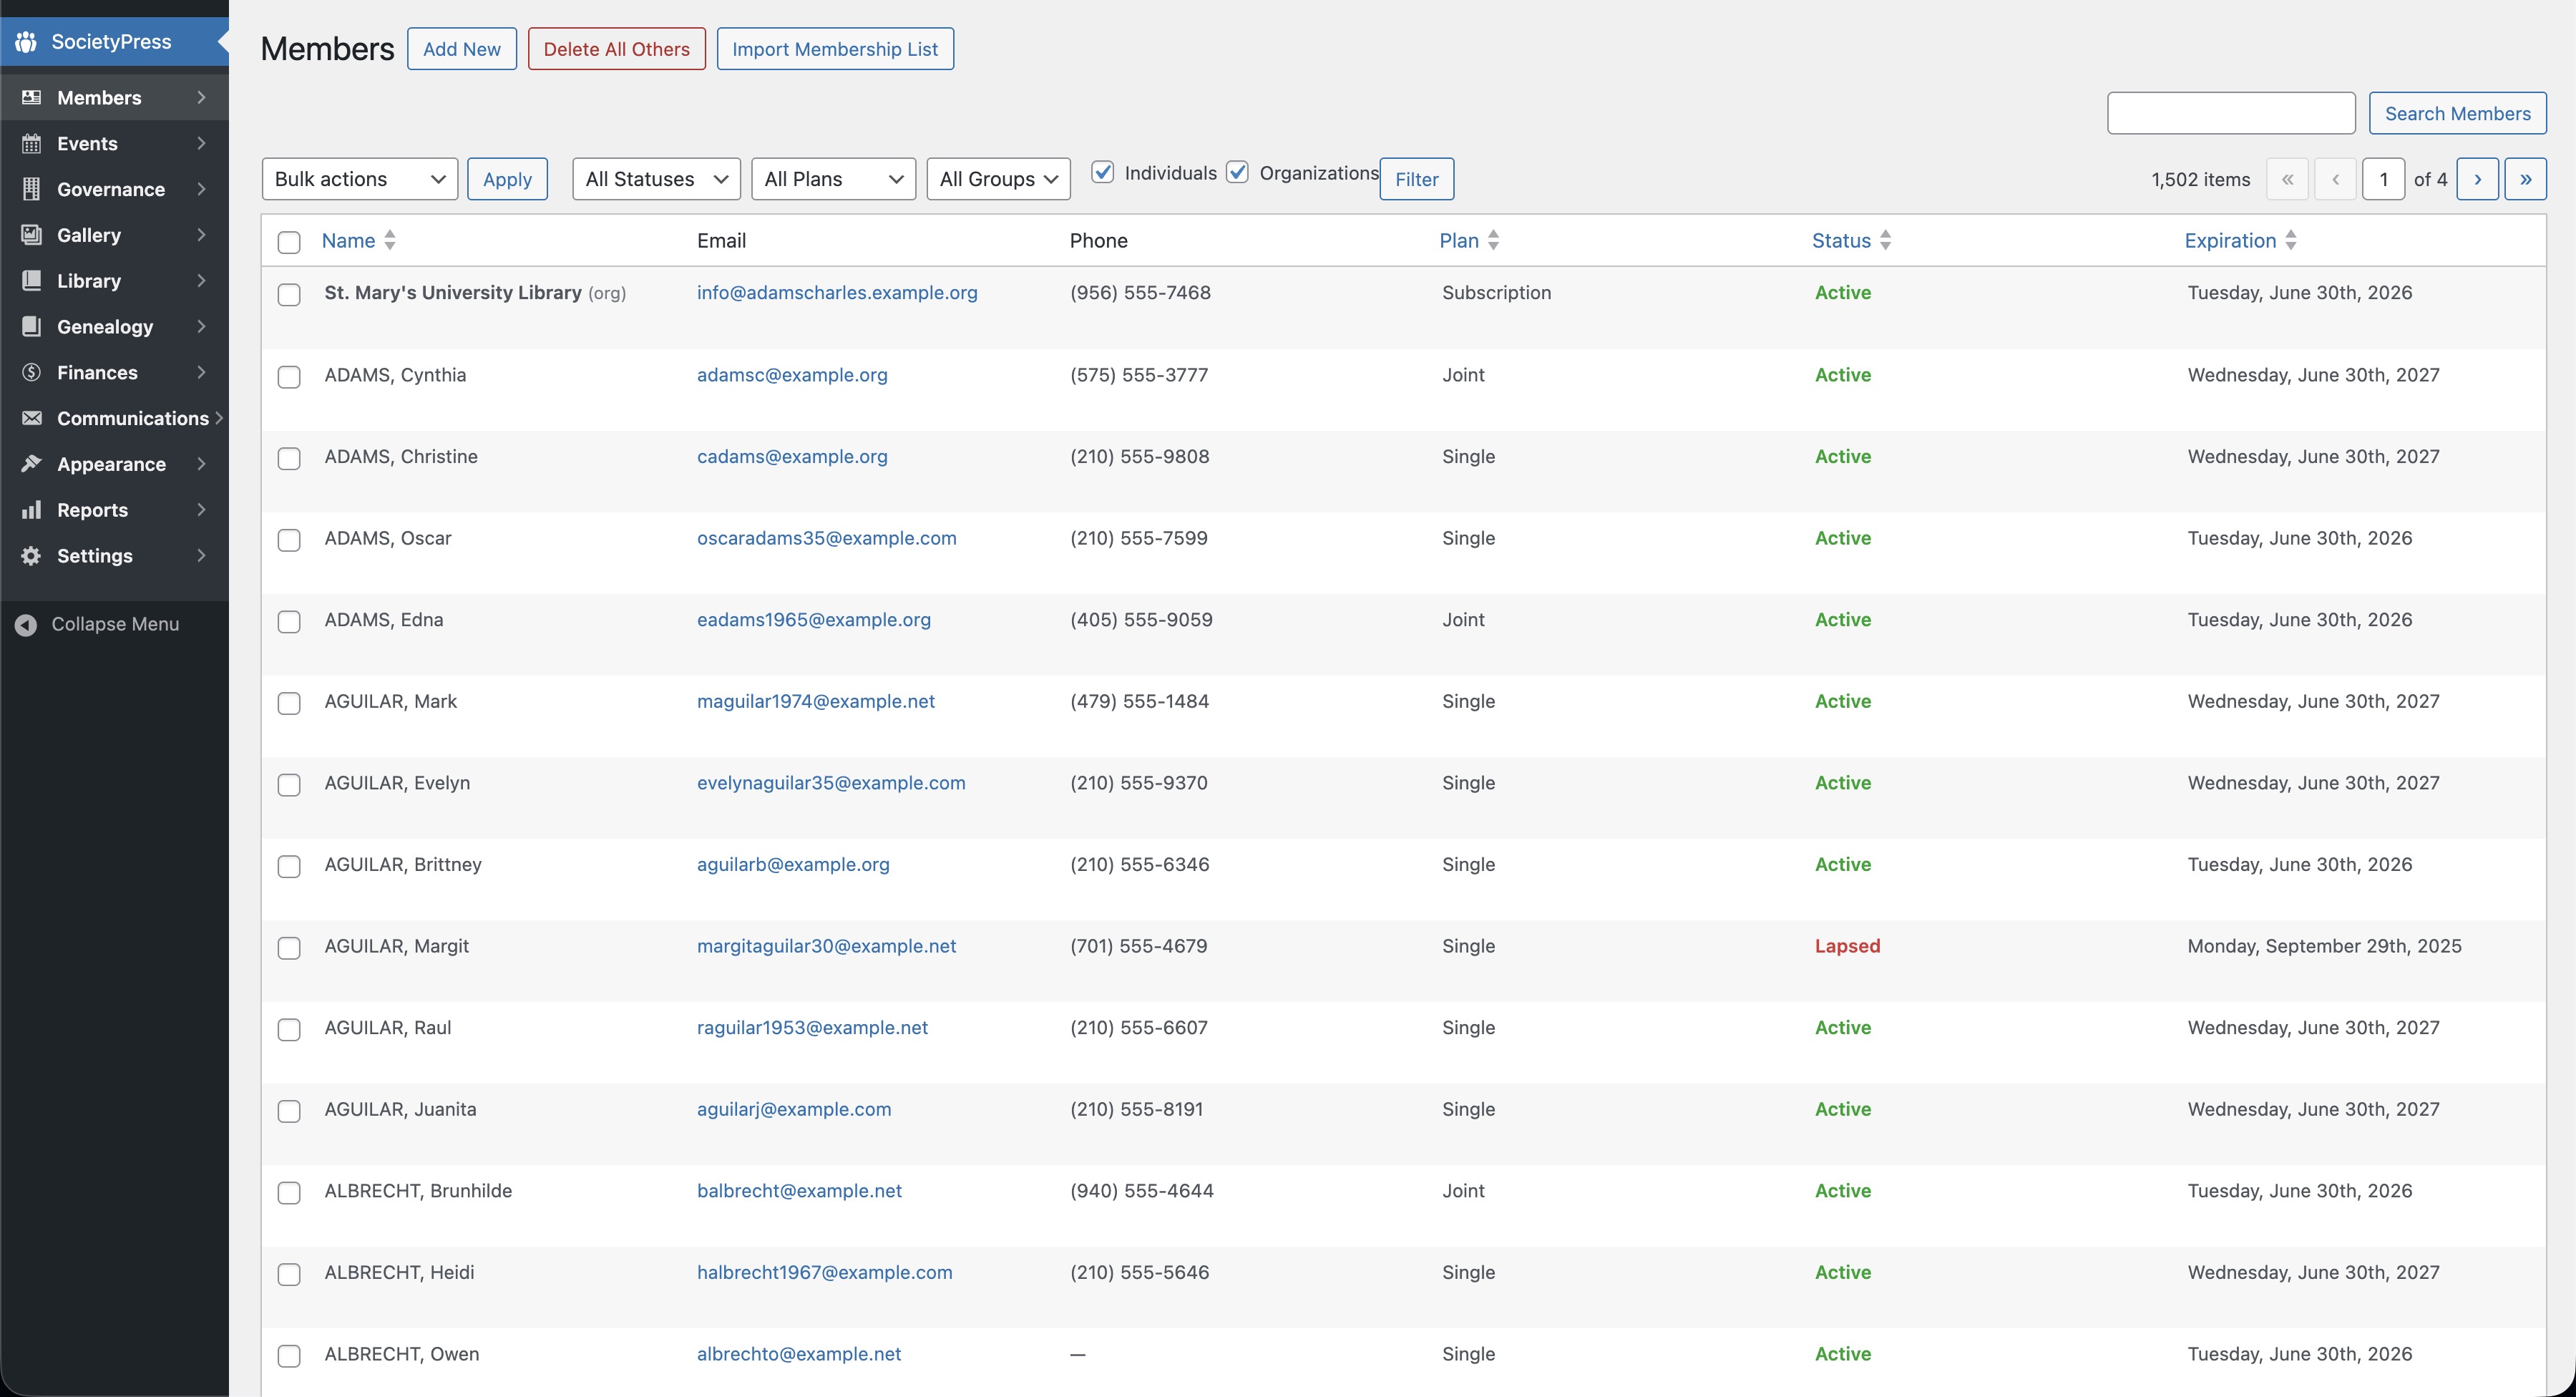The width and height of the screenshot is (2576, 1397).
Task: Go to the Settings menu item
Action: pyautogui.click(x=94, y=555)
